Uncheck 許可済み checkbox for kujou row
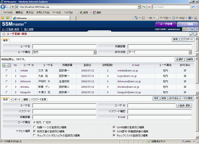 185,76
